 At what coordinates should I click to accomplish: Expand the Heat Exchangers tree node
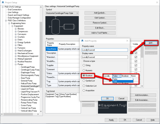click(16, 51)
